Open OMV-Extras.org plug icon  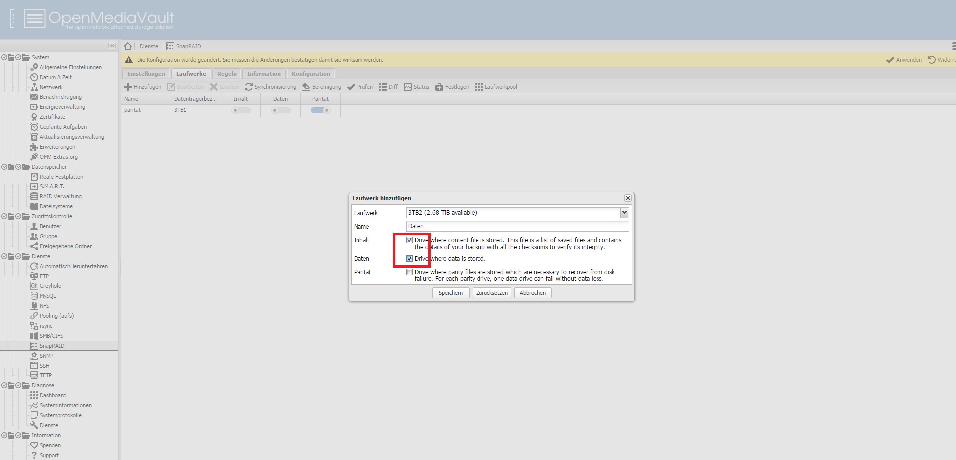[34, 157]
